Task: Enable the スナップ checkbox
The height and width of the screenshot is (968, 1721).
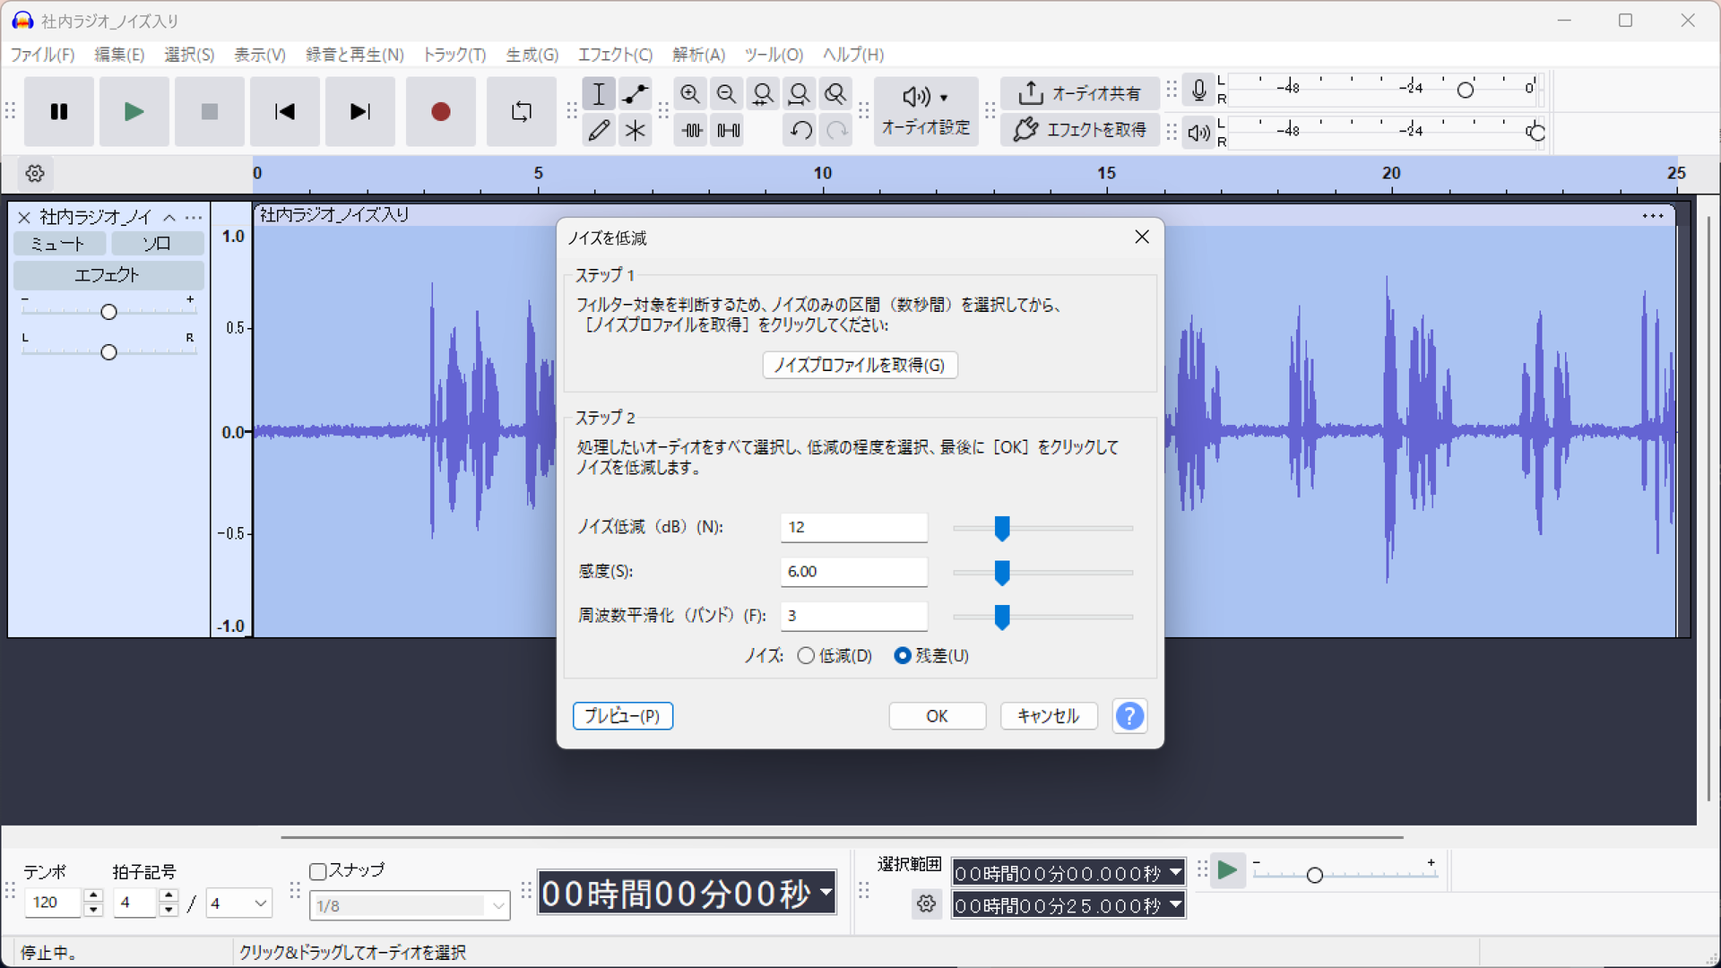Action: (317, 871)
